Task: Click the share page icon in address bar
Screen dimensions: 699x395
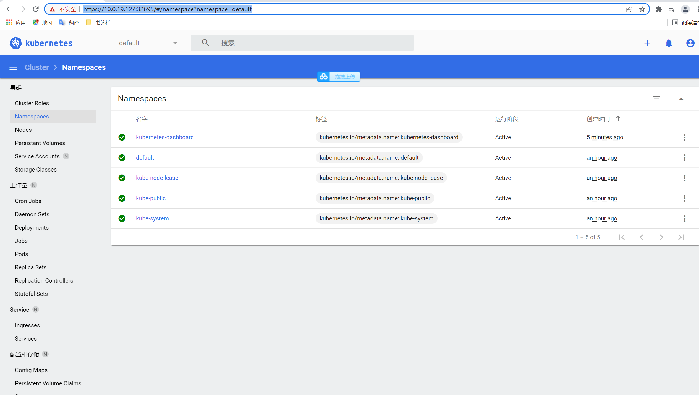Action: (629, 9)
